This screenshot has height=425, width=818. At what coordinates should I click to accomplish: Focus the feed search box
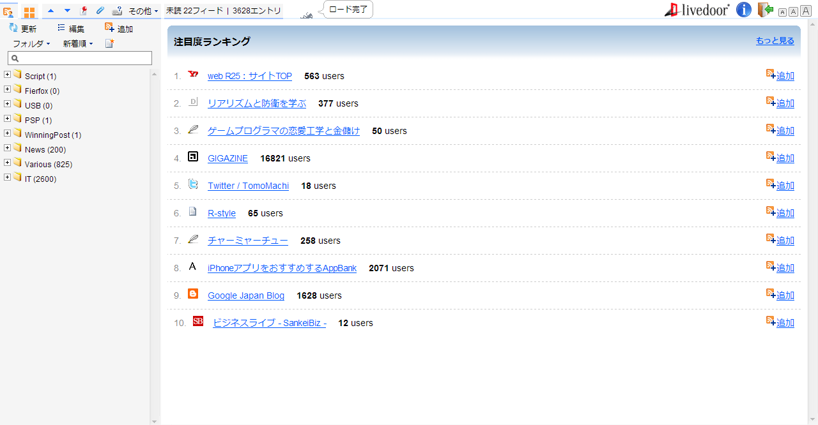(80, 58)
